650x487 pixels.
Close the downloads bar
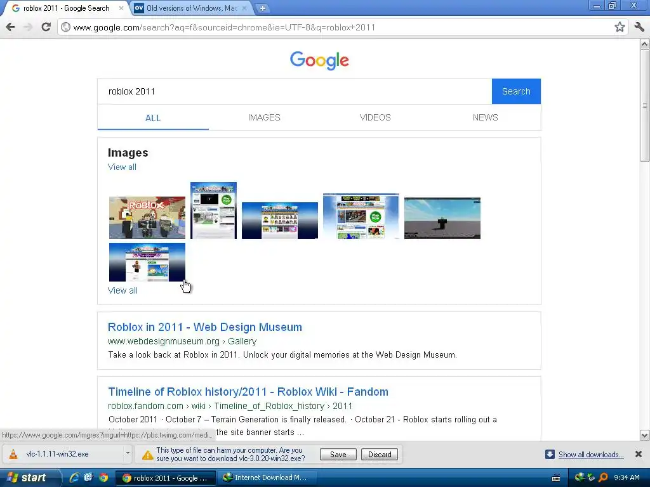(x=639, y=454)
